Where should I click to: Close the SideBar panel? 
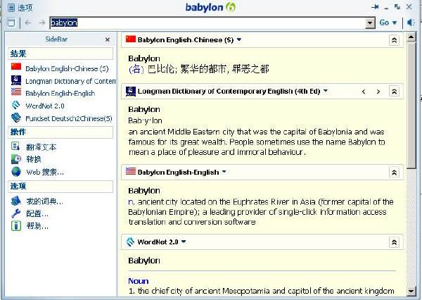pyautogui.click(x=108, y=40)
